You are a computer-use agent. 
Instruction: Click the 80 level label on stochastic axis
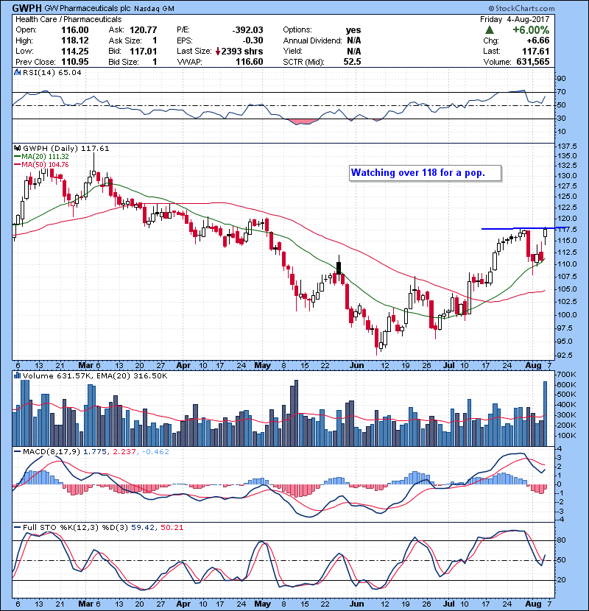562,540
